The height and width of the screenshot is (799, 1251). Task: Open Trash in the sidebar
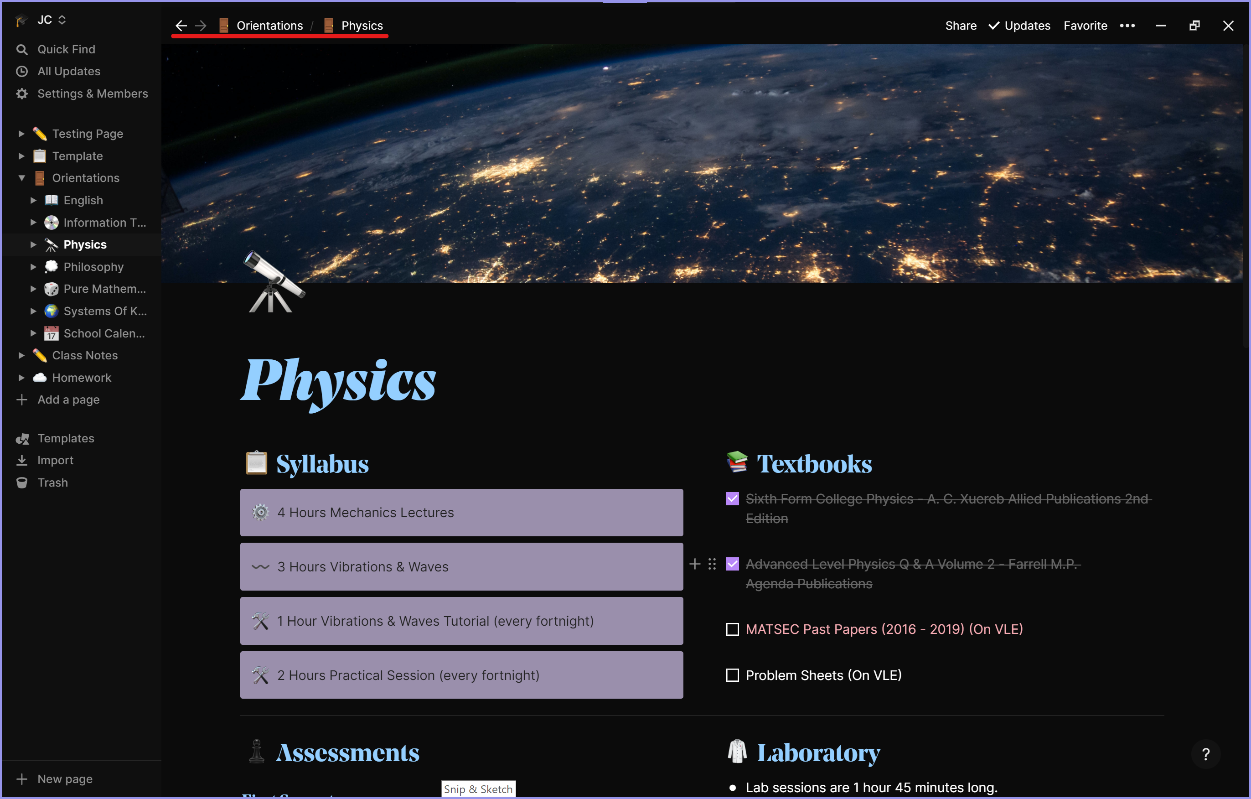coord(52,483)
